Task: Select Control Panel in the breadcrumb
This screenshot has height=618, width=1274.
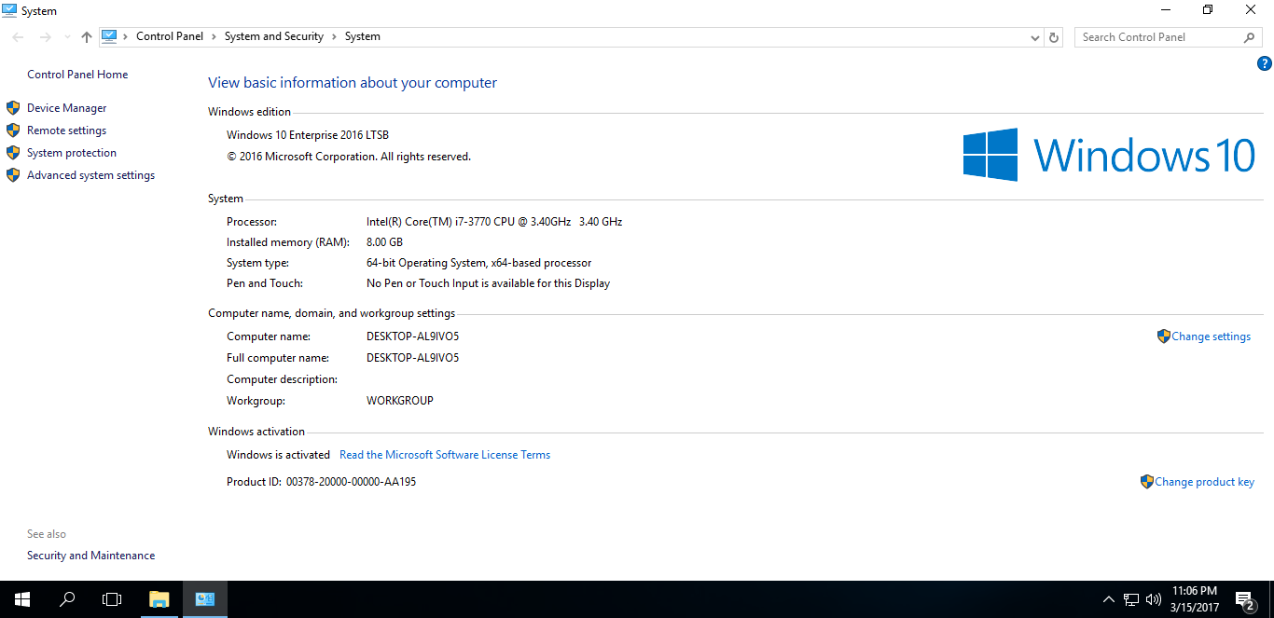Action: point(170,36)
